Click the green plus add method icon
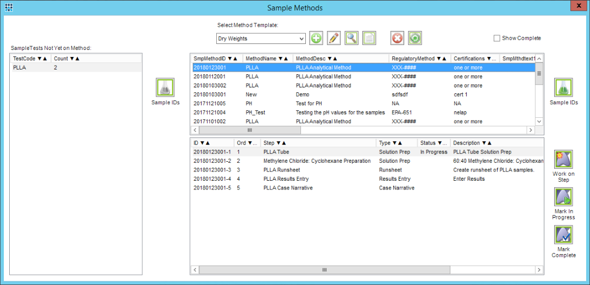The image size is (590, 285). 316,39
